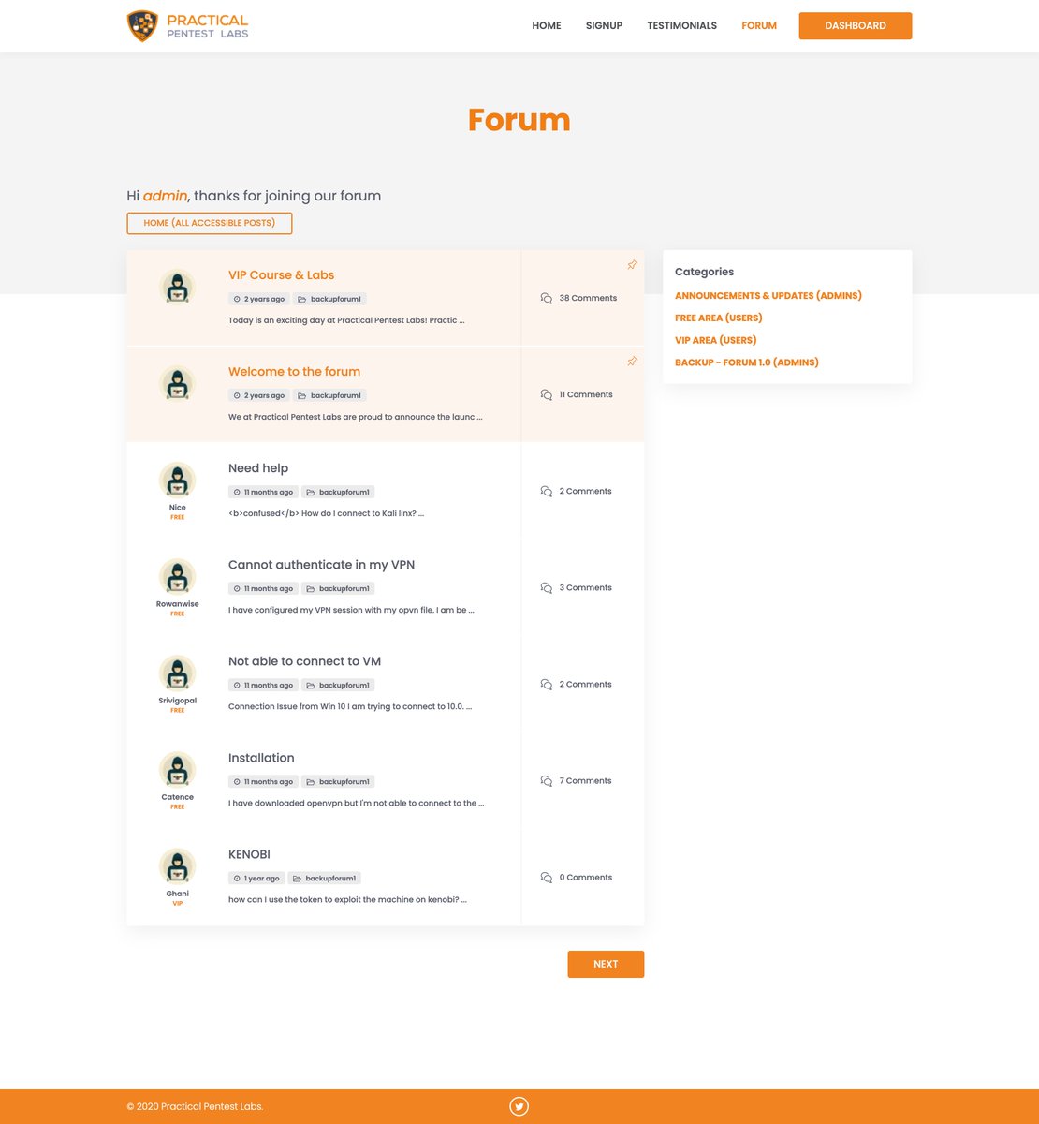
Task: Click the Practical Pentest Labs shield logo
Action: pos(142,26)
